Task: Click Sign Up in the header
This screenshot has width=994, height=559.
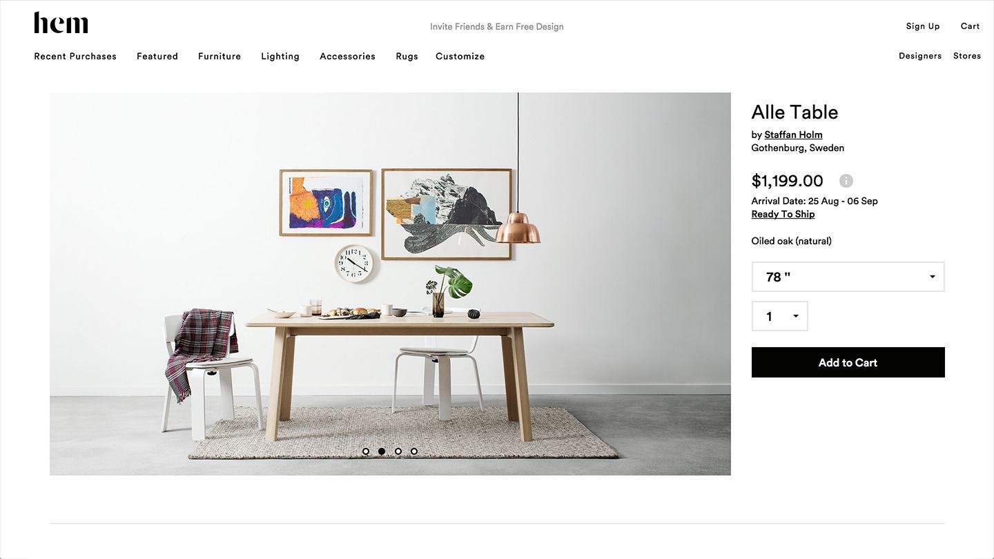Action: [x=923, y=26]
